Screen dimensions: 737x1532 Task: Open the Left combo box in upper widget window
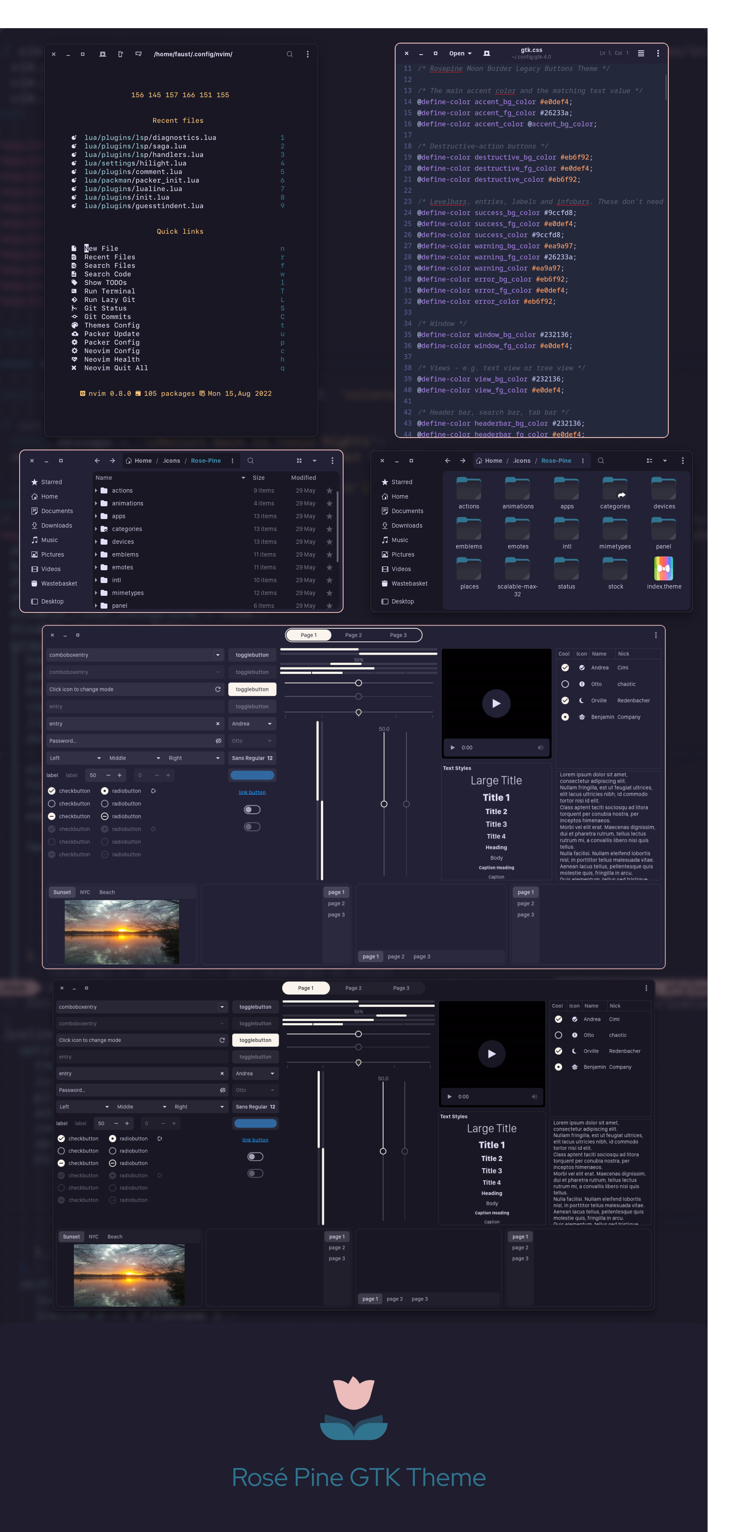pyautogui.click(x=75, y=758)
